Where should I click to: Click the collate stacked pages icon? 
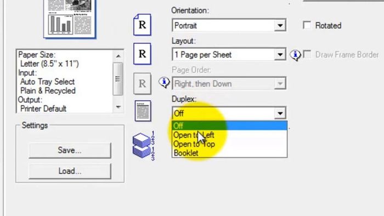click(144, 146)
